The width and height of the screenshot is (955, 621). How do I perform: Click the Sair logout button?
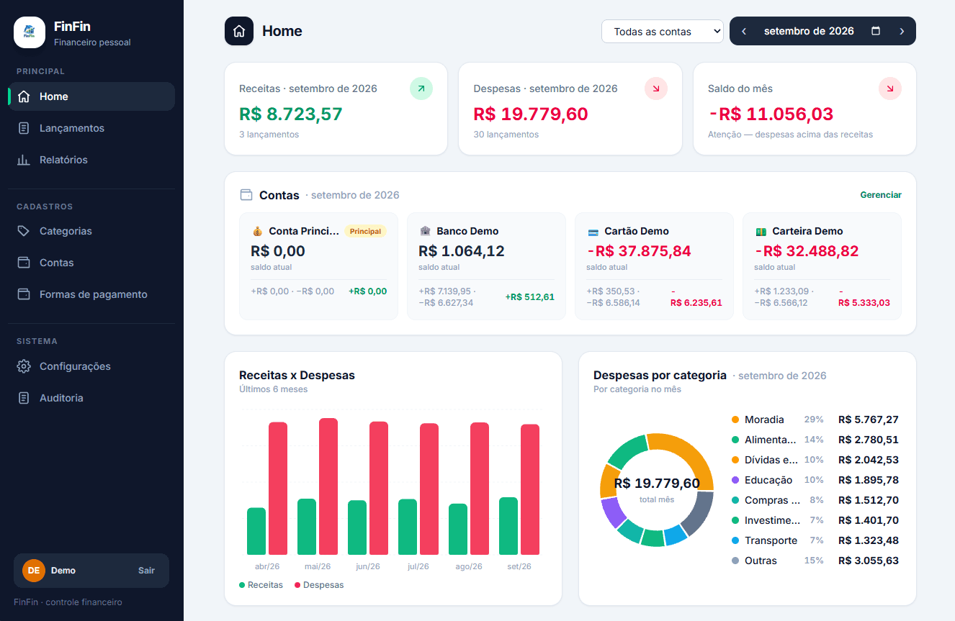147,571
